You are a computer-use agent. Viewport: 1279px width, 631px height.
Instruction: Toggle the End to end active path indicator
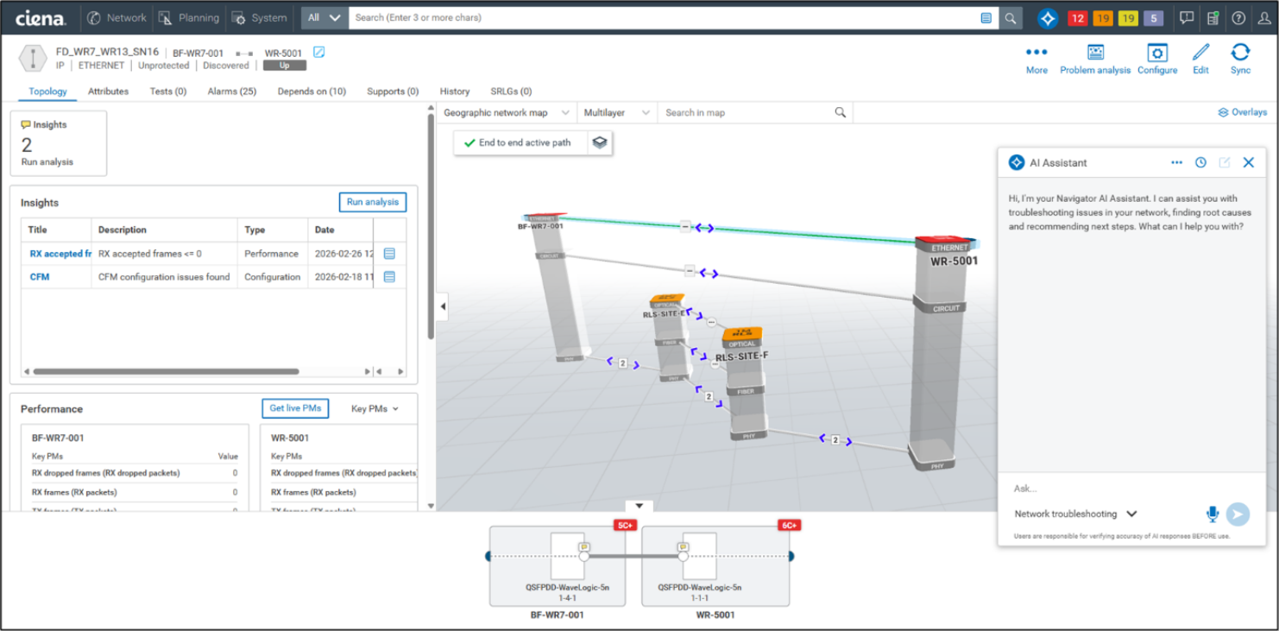[519, 143]
